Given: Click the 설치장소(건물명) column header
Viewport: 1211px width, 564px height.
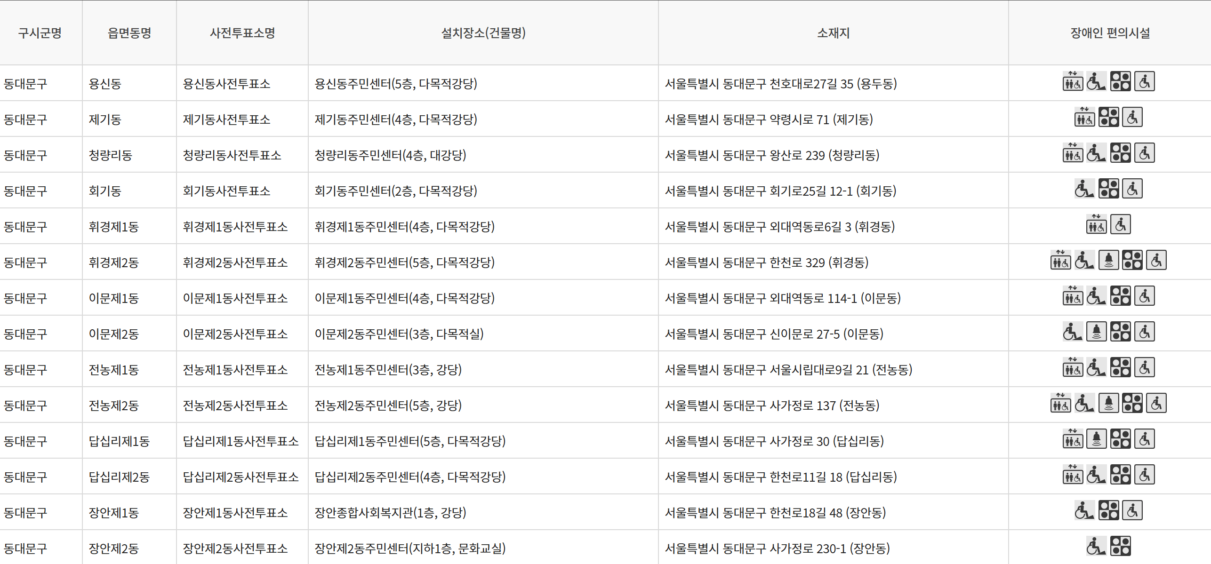Looking at the screenshot, I should [x=483, y=33].
